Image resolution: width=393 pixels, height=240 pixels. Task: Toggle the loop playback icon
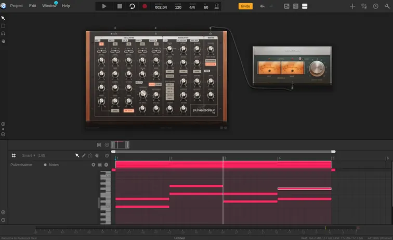tap(132, 6)
